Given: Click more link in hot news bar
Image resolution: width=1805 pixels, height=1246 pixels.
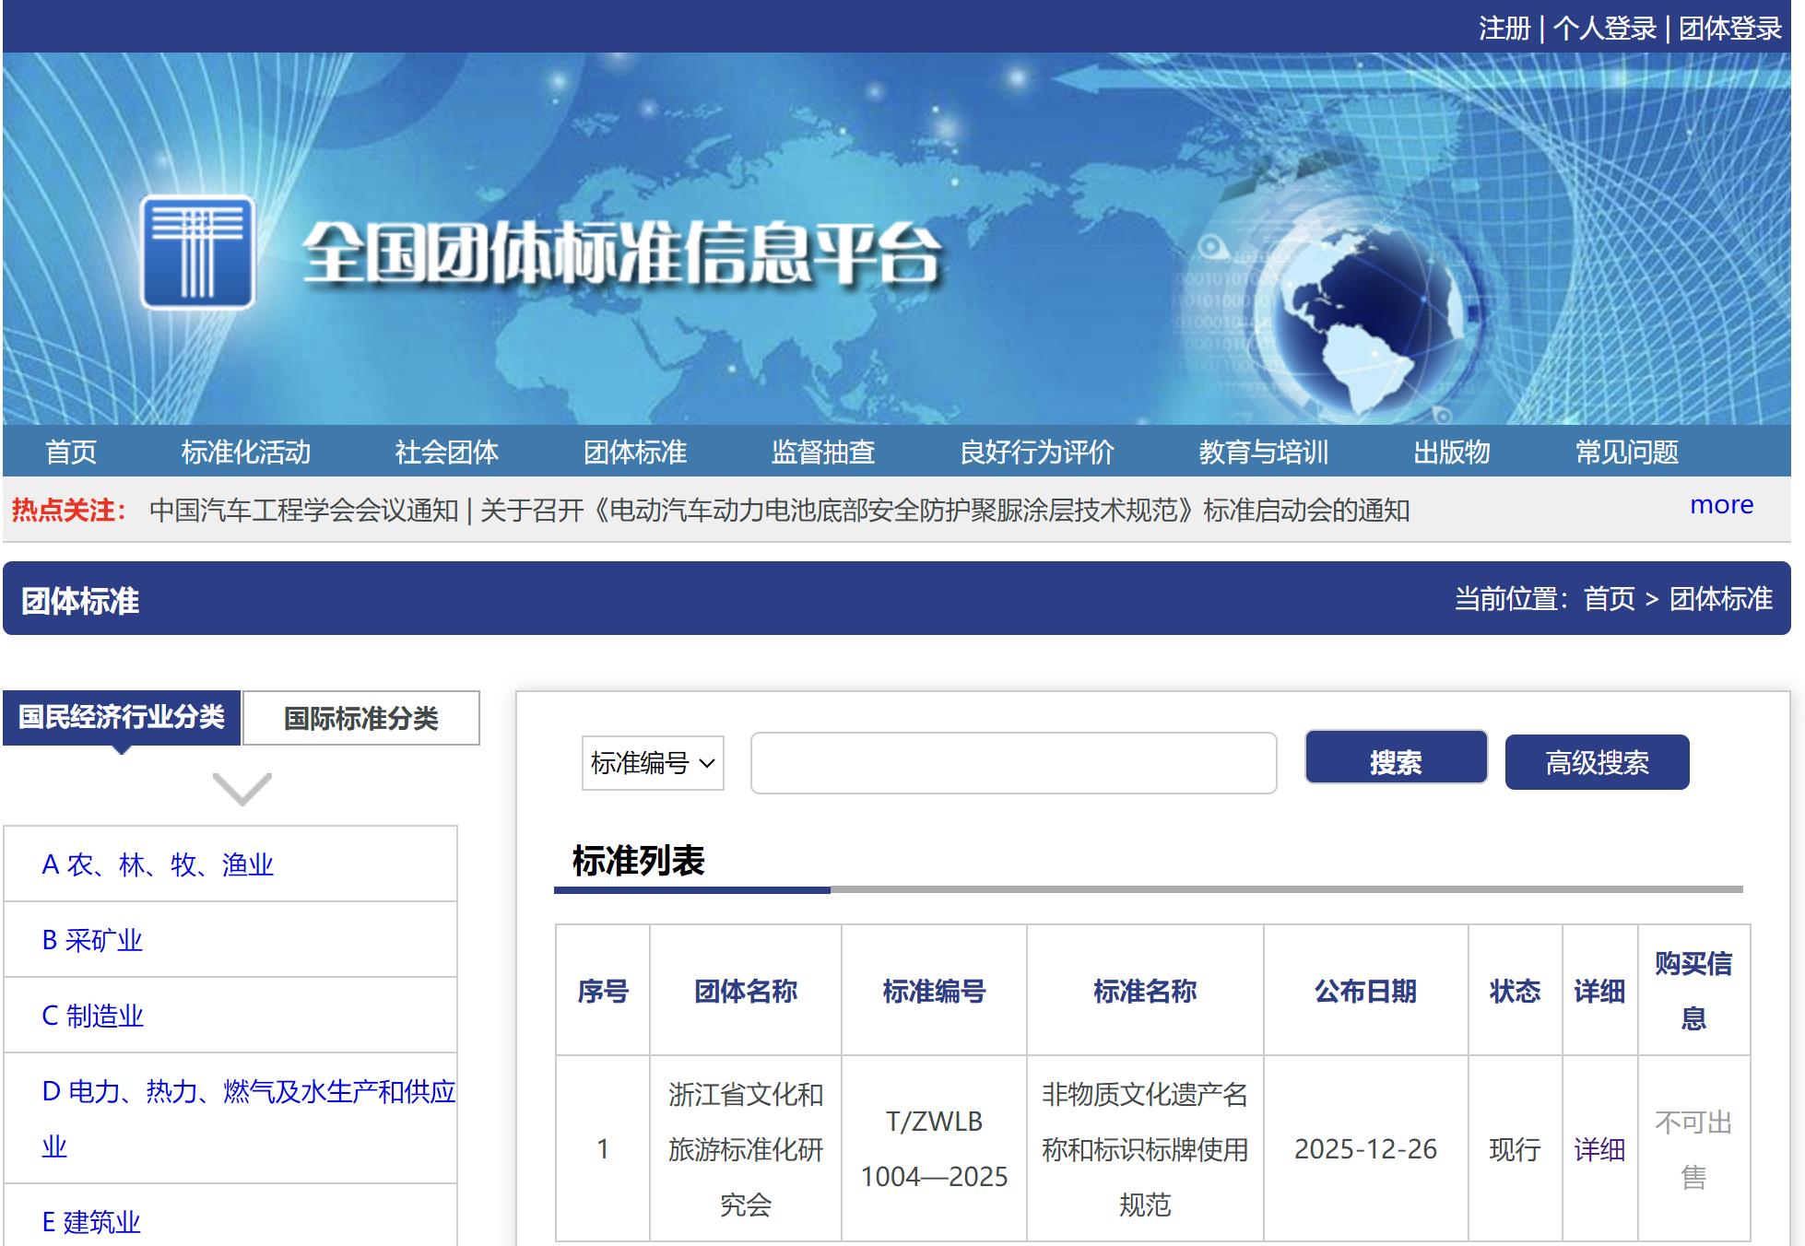Looking at the screenshot, I should (x=1721, y=505).
